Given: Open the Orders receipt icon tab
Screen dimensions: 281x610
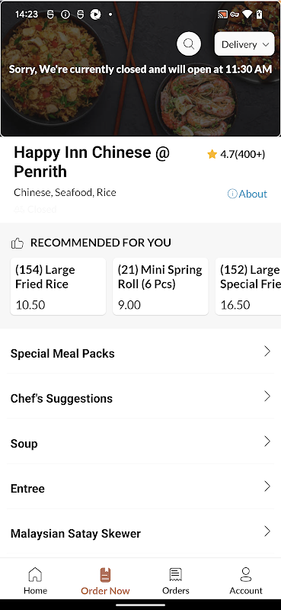Looking at the screenshot, I should point(176,575).
